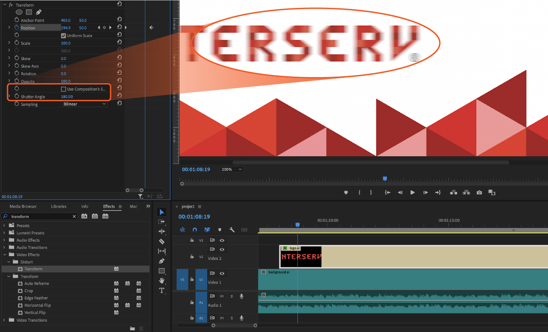Open Timeline display settings wrench
The width and height of the screenshot is (548, 332).
232,230
